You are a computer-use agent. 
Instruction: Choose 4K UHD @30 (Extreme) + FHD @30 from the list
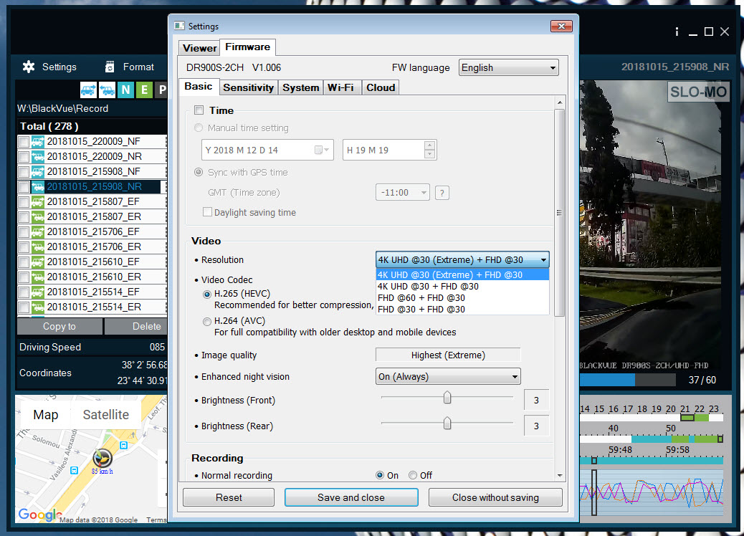pos(462,275)
